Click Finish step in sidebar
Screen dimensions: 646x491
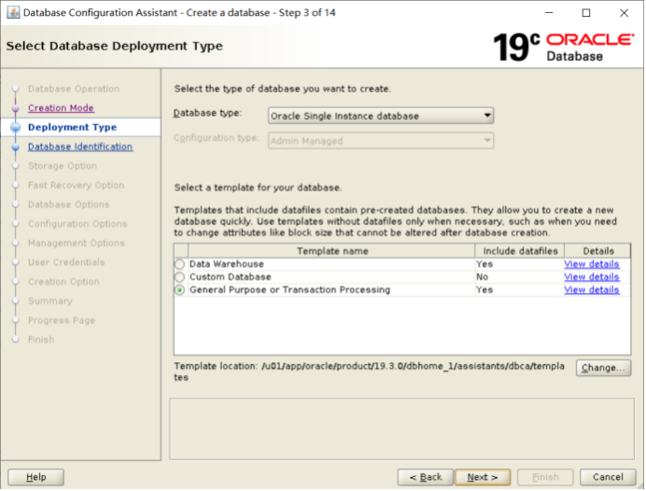point(41,340)
